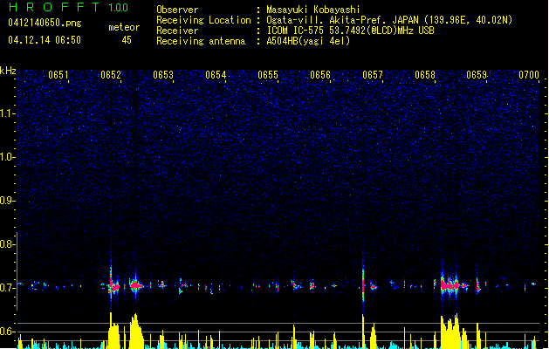This screenshot has width=549, height=349.
Task: Click the coordinates (139.96E, 40.02N)
Action: (x=468, y=20)
